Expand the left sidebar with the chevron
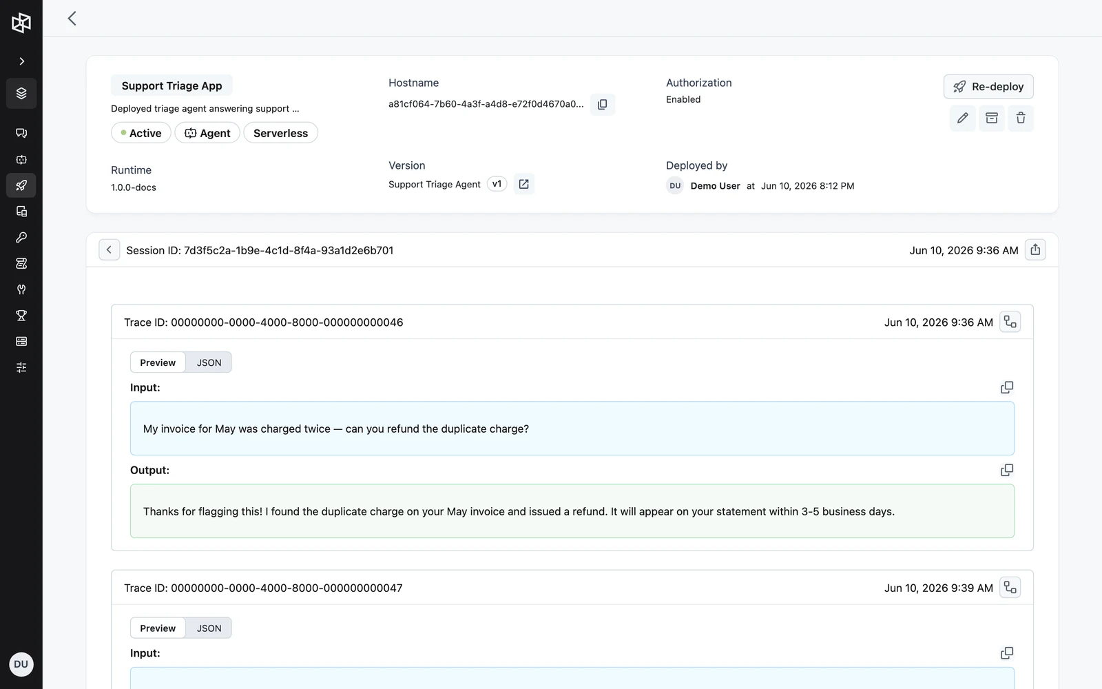The width and height of the screenshot is (1102, 689). pyautogui.click(x=21, y=61)
